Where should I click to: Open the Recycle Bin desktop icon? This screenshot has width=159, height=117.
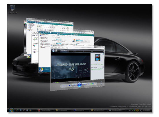[13, 9]
